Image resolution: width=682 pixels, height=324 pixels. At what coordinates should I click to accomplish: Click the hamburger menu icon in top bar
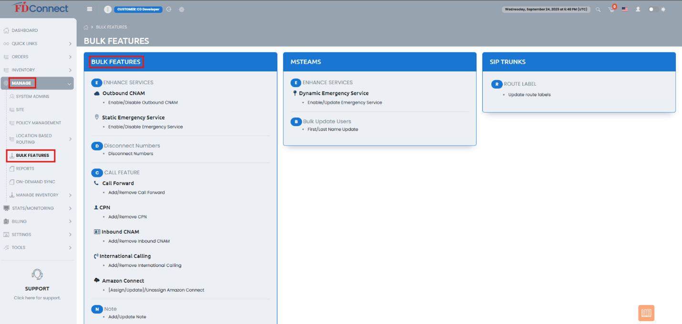(x=90, y=9)
